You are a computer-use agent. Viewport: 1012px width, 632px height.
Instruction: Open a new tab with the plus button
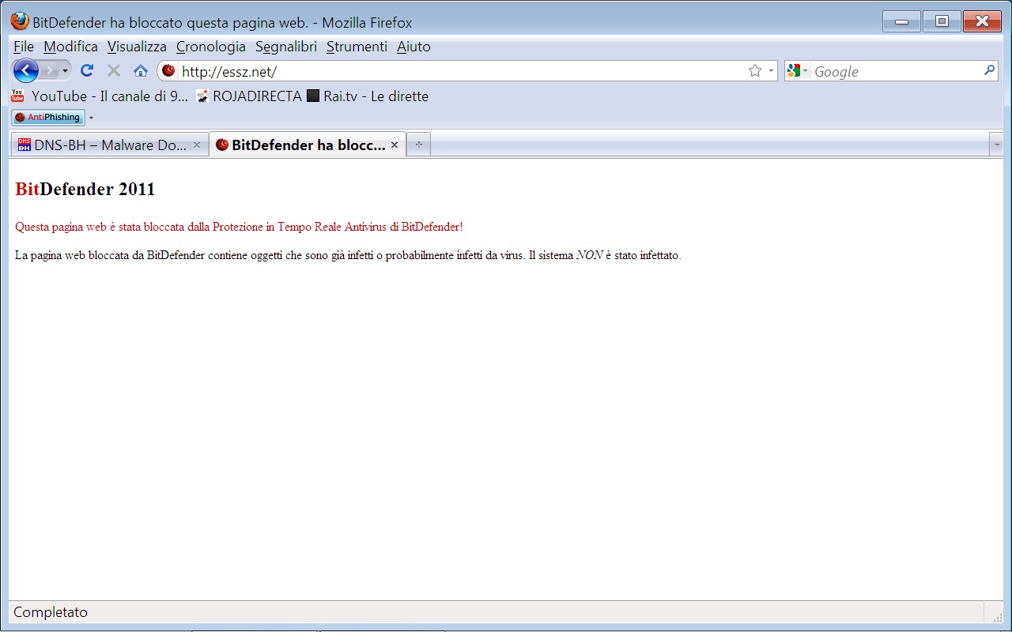pos(419,145)
